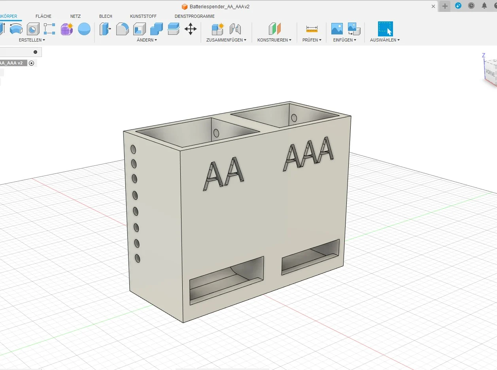
Task: Select the Sweep tool icon
Action: (x=16, y=29)
